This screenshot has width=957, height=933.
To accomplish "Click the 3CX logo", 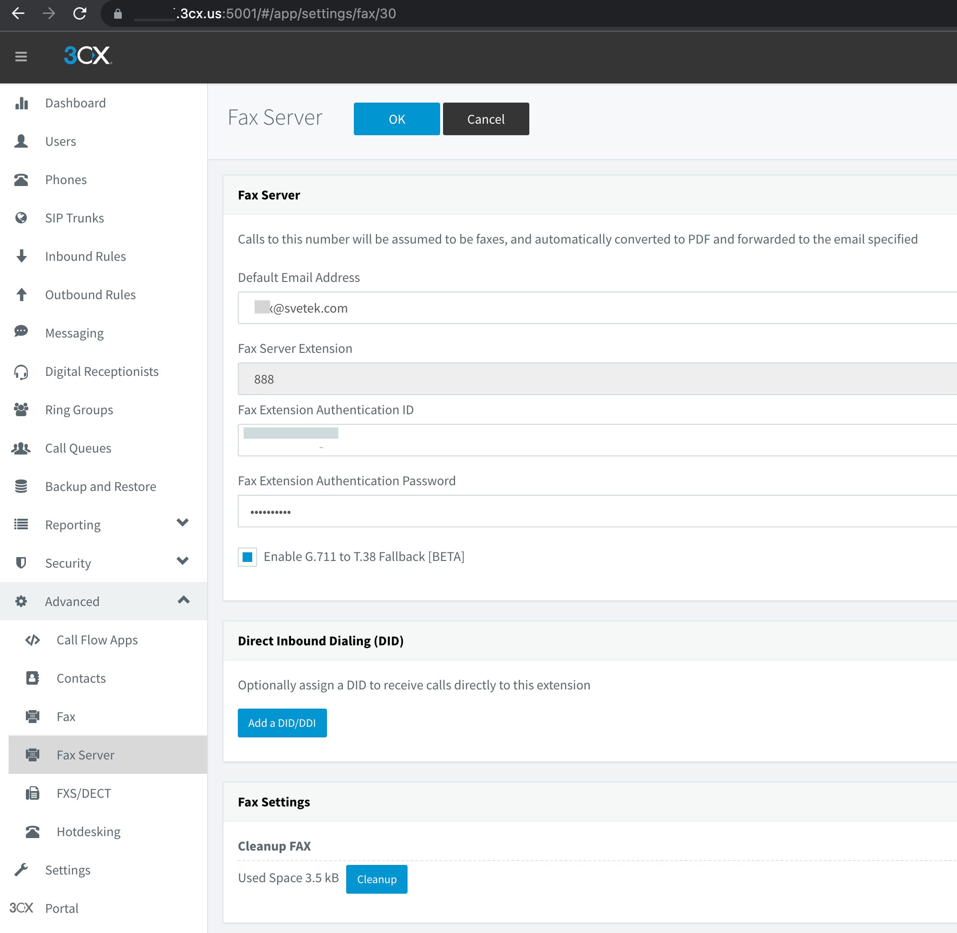I will (x=88, y=55).
